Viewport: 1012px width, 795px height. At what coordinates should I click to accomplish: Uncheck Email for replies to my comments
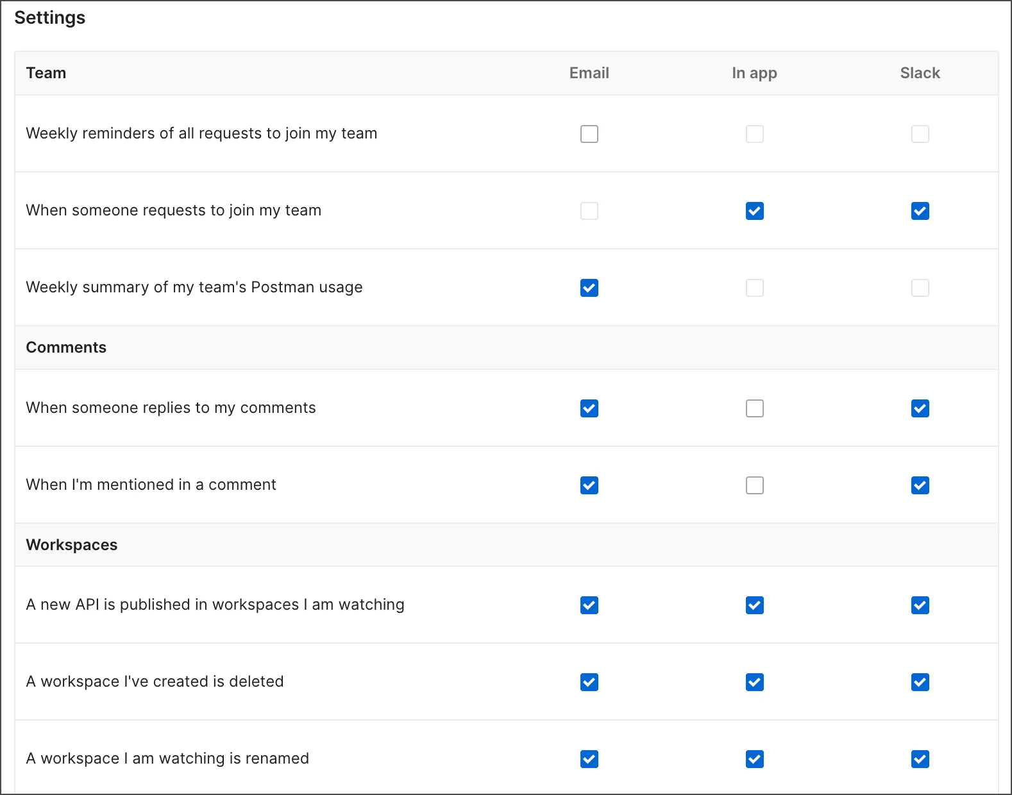[x=589, y=408]
